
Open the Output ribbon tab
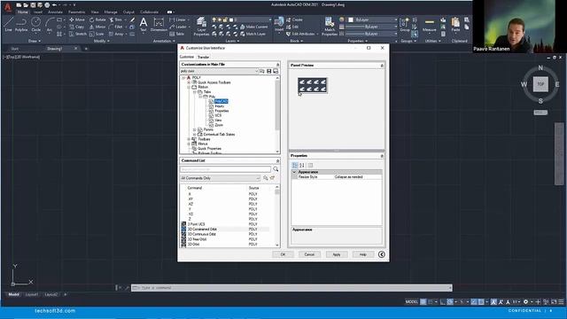coord(128,12)
